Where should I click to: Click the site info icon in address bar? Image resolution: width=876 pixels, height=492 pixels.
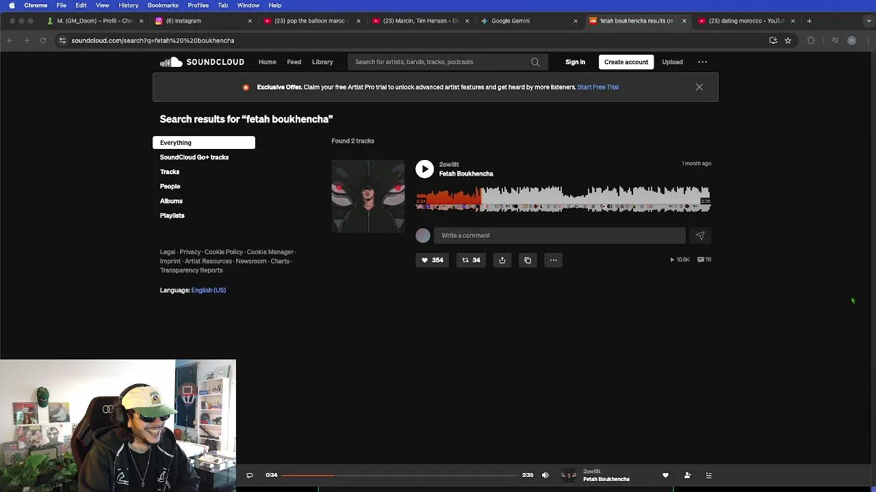(62, 40)
